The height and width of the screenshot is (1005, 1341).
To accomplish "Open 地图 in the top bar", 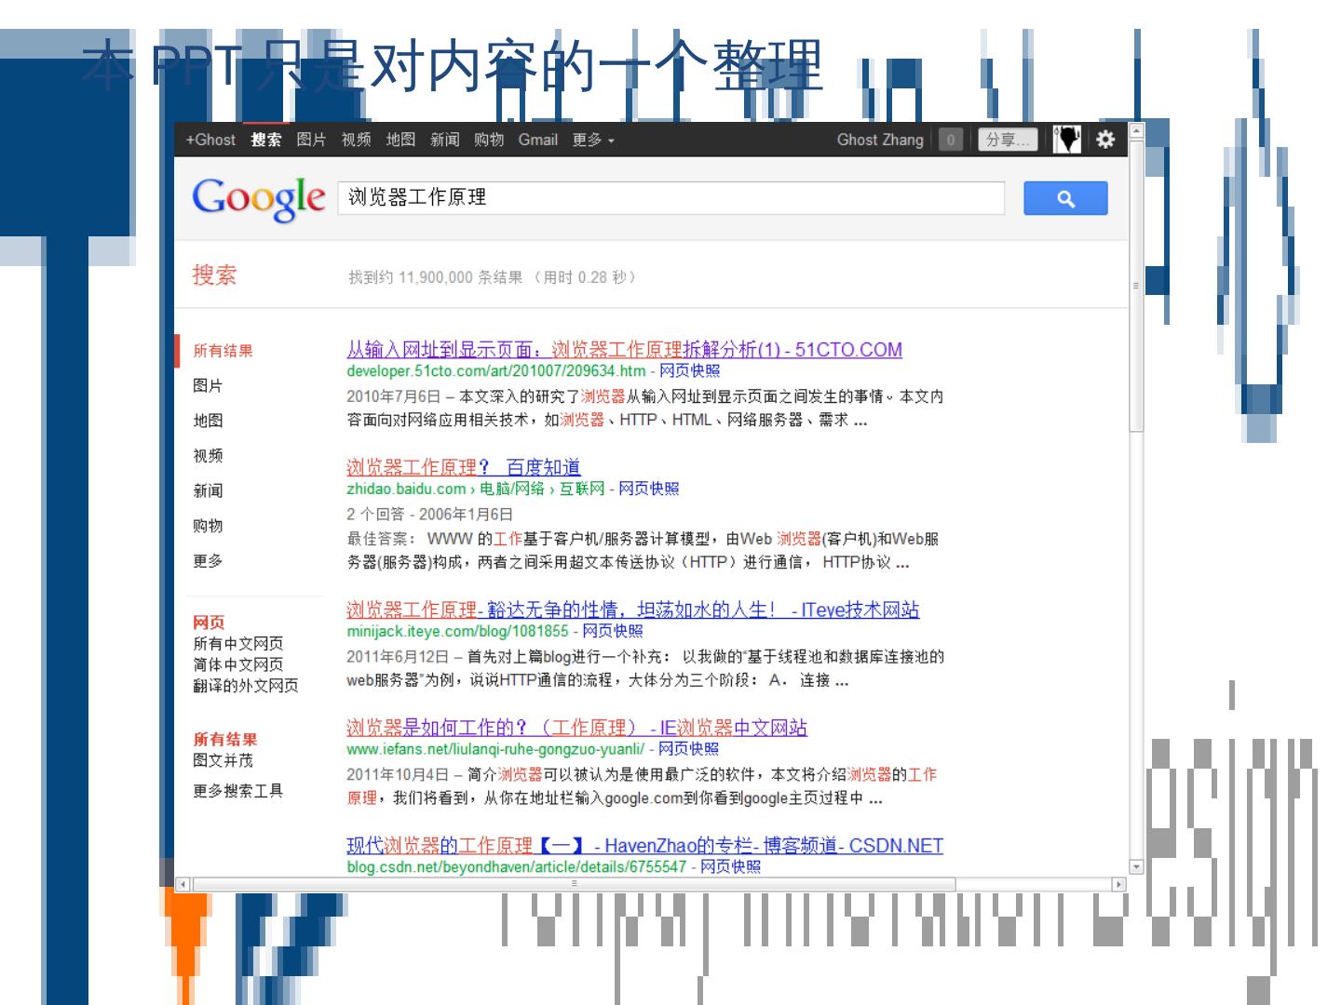I will pos(400,140).
